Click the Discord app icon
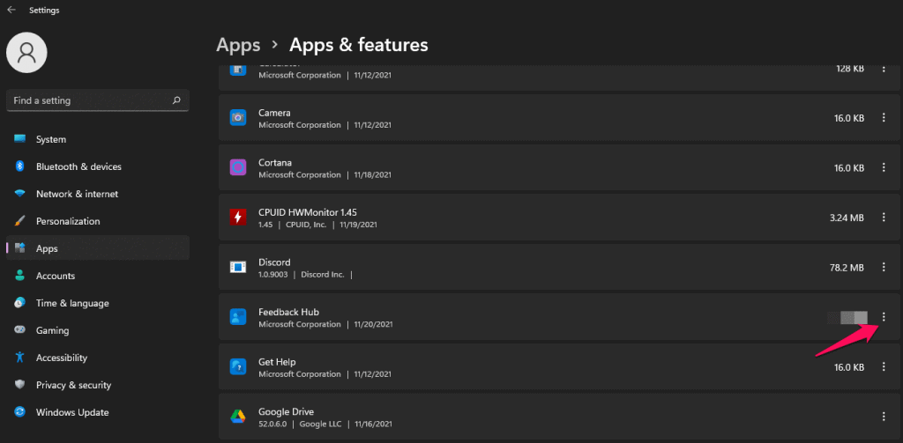Screen dimensions: 903x443 [237, 267]
